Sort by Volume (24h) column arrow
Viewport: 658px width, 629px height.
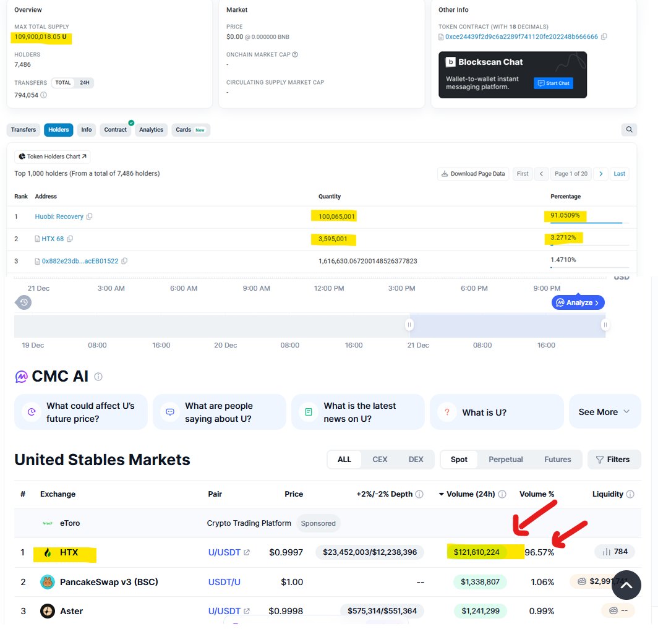click(x=442, y=494)
